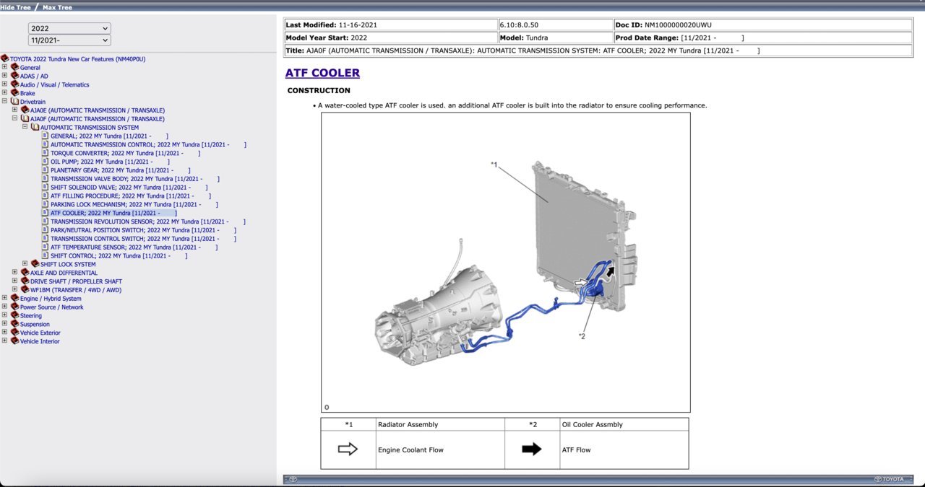Click the Doc ID NM1000000020UWU cell
925x487 pixels.
click(x=763, y=25)
